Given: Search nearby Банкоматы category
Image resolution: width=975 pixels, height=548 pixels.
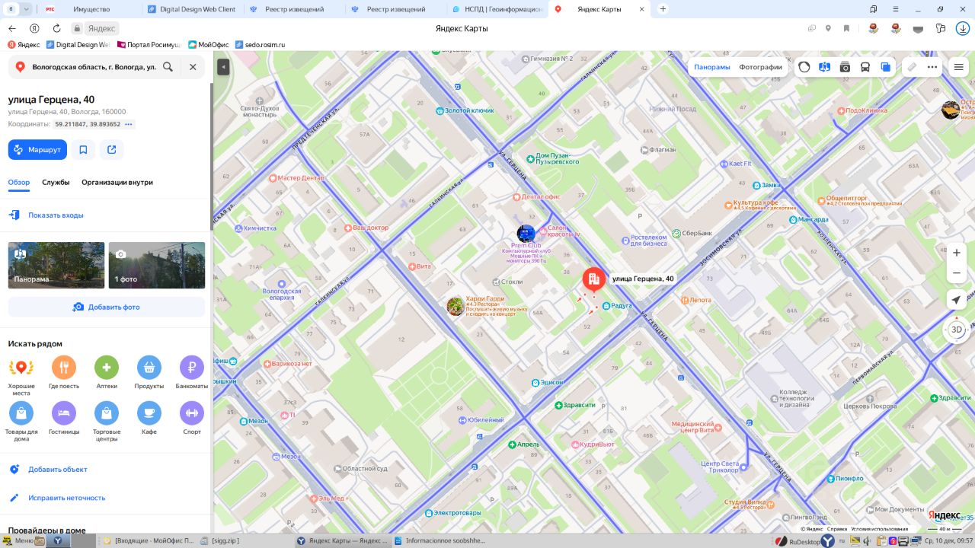Looking at the screenshot, I should (192, 373).
